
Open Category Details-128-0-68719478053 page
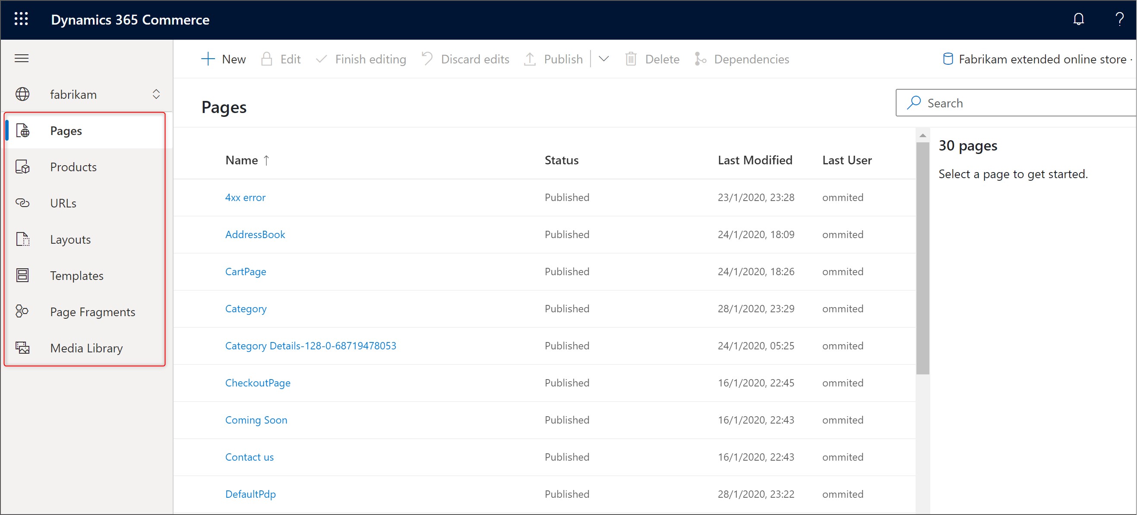311,345
